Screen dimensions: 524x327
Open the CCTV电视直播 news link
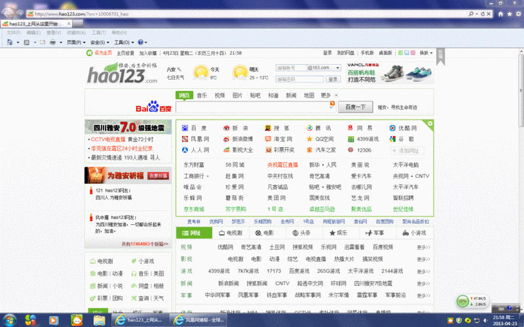[x=107, y=139]
